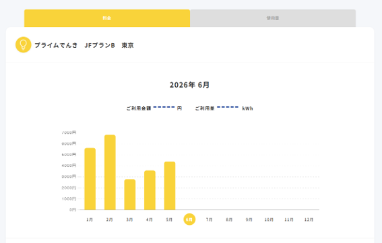Select the 1月 bar in chart
This screenshot has height=243, width=382.
coord(90,179)
